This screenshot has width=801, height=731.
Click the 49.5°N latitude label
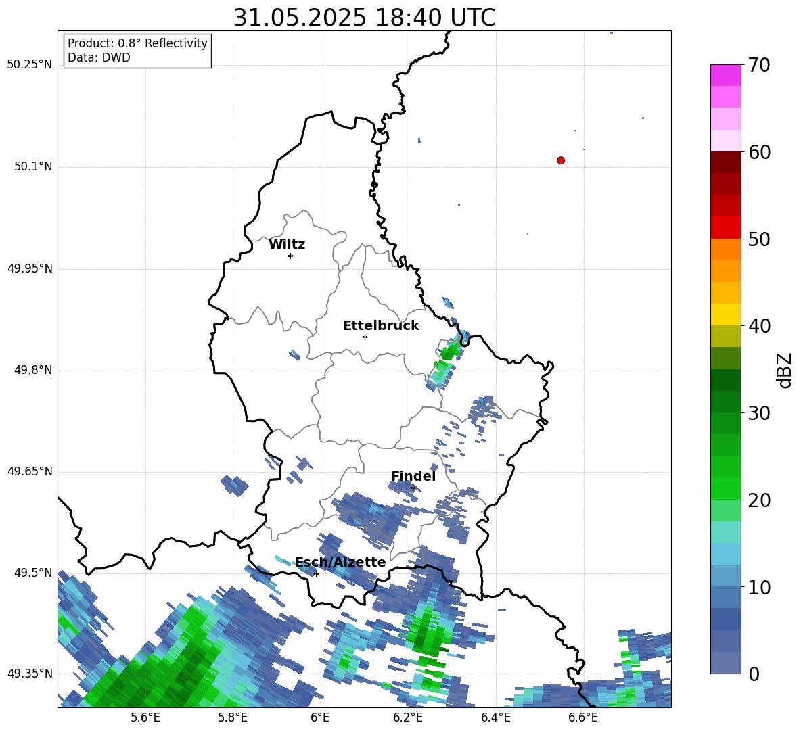point(33,573)
